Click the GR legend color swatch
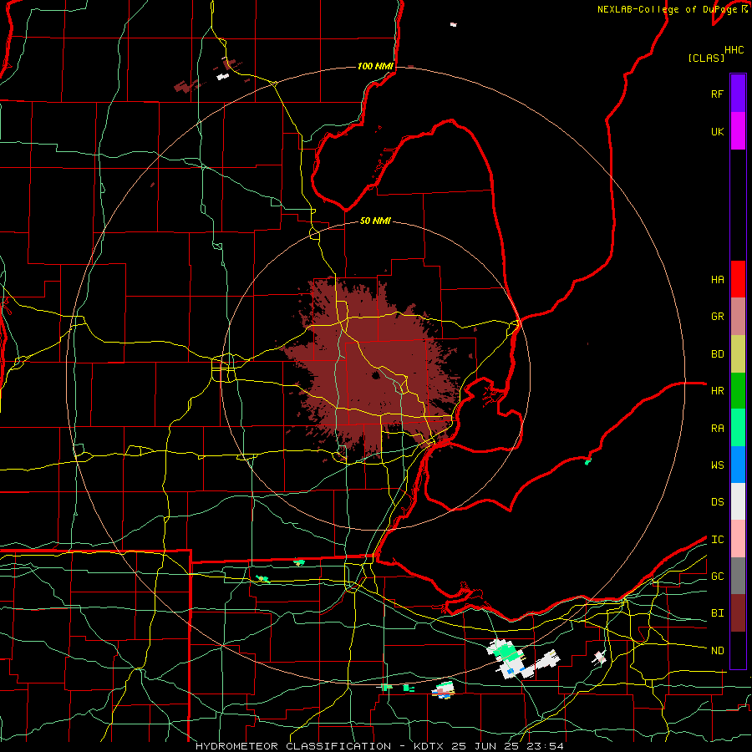 (x=738, y=317)
